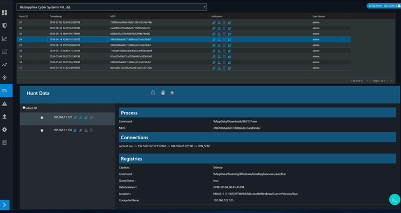Sort by the Timestamp column header
This screenshot has height=213, width=401.
[x=56, y=17]
